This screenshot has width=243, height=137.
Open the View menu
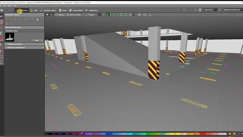click(15, 6)
